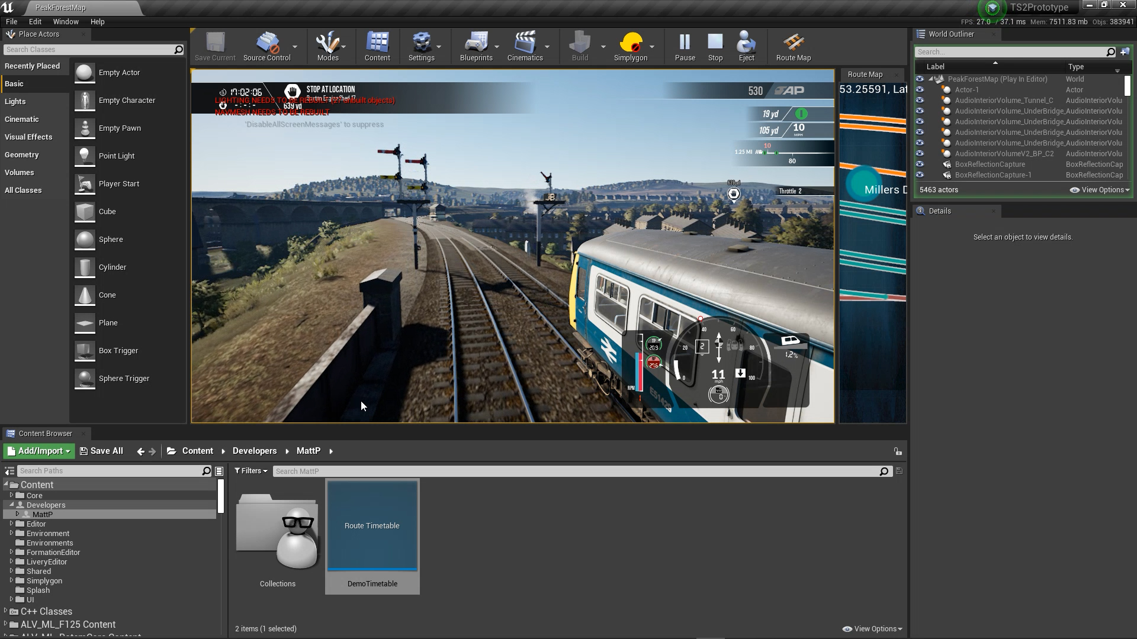Image resolution: width=1137 pixels, height=639 pixels.
Task: Toggle visibility of AudioInteriorVolume_Tunnel_C
Action: click(x=920, y=101)
